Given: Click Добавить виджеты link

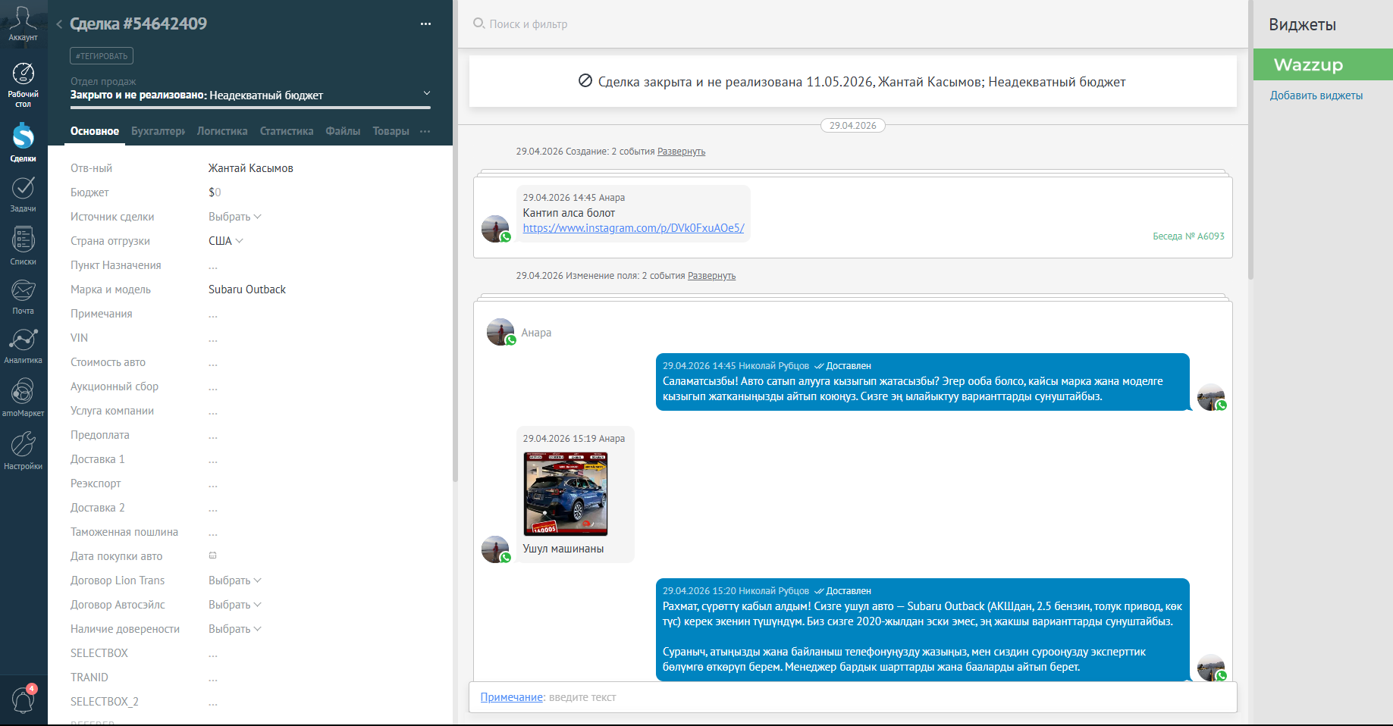Looking at the screenshot, I should (1316, 95).
